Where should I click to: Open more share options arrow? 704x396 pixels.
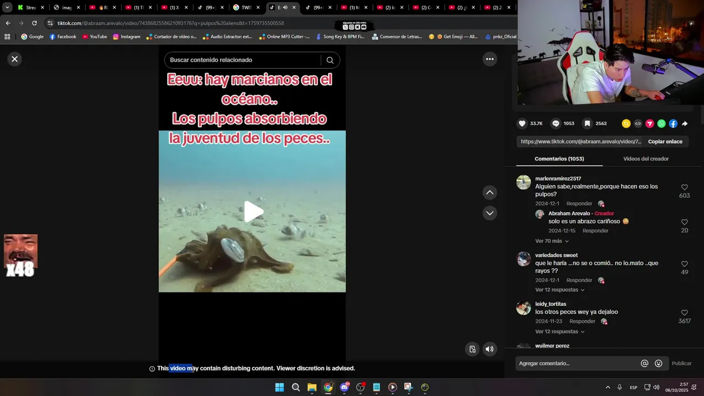point(685,124)
